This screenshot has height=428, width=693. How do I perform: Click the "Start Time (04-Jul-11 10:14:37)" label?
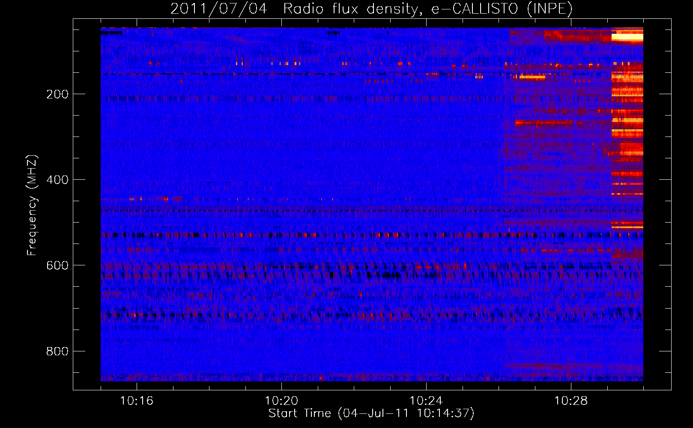point(371,413)
